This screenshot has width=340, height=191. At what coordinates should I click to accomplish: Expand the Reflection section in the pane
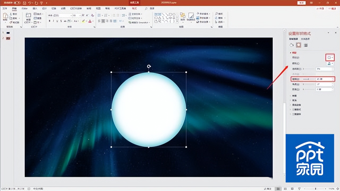click(294, 96)
